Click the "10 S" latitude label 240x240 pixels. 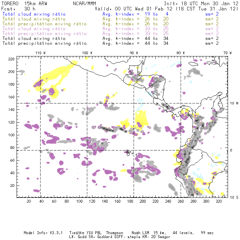pos(234,198)
